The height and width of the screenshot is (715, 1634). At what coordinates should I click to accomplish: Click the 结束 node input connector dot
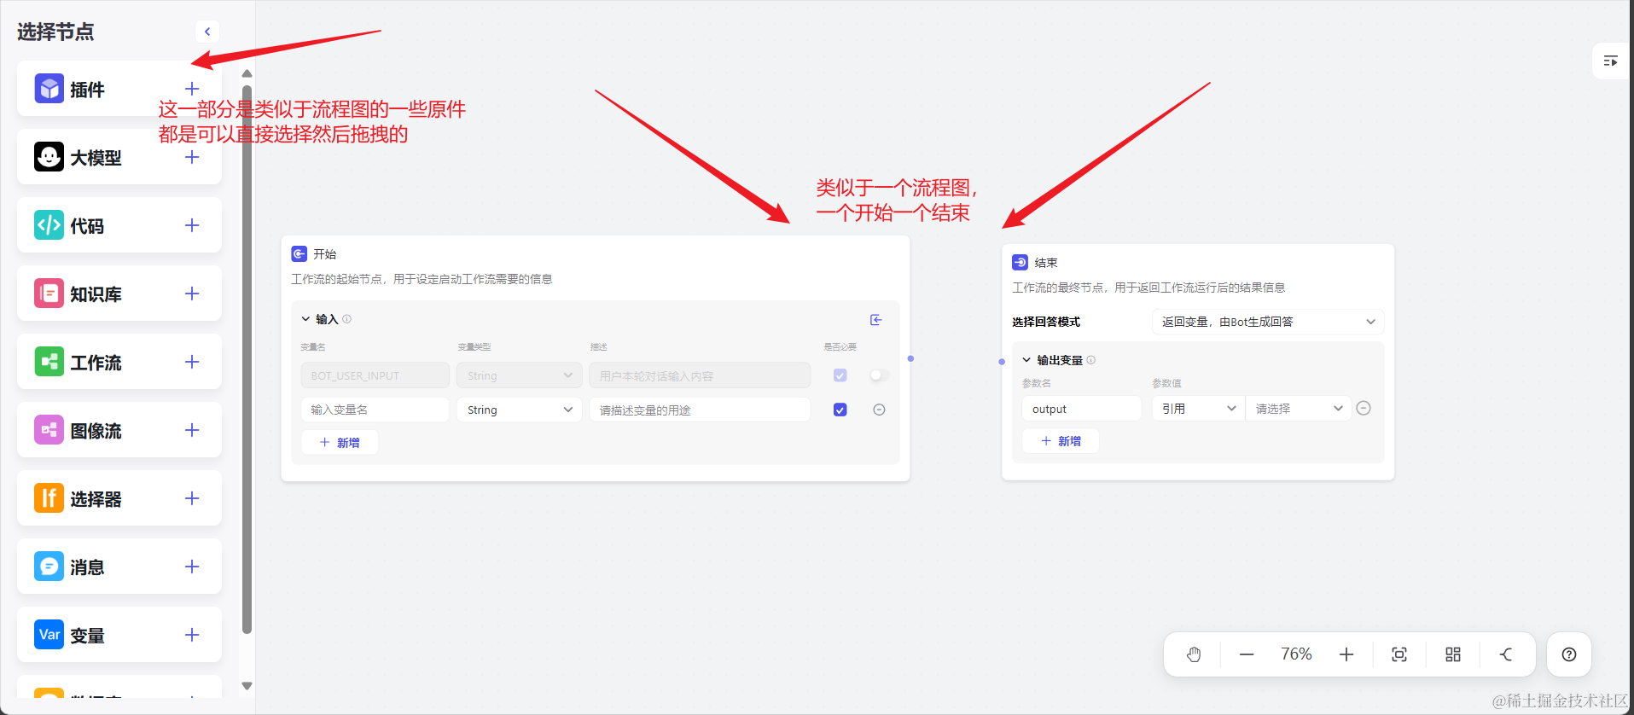pyautogui.click(x=1002, y=362)
